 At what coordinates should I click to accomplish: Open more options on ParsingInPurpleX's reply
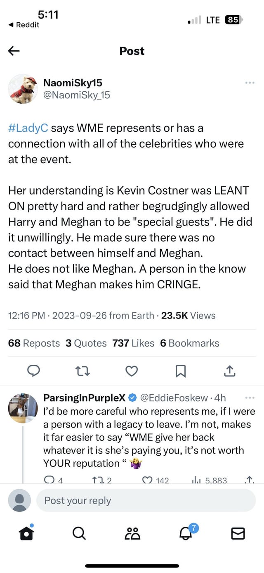click(x=250, y=398)
